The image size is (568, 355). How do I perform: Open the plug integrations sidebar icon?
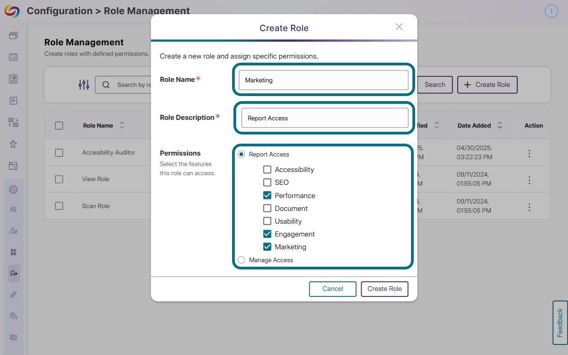coord(13,295)
